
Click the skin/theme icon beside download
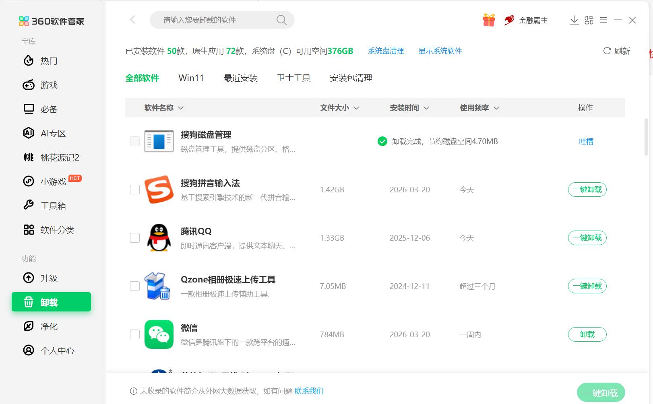(x=589, y=20)
